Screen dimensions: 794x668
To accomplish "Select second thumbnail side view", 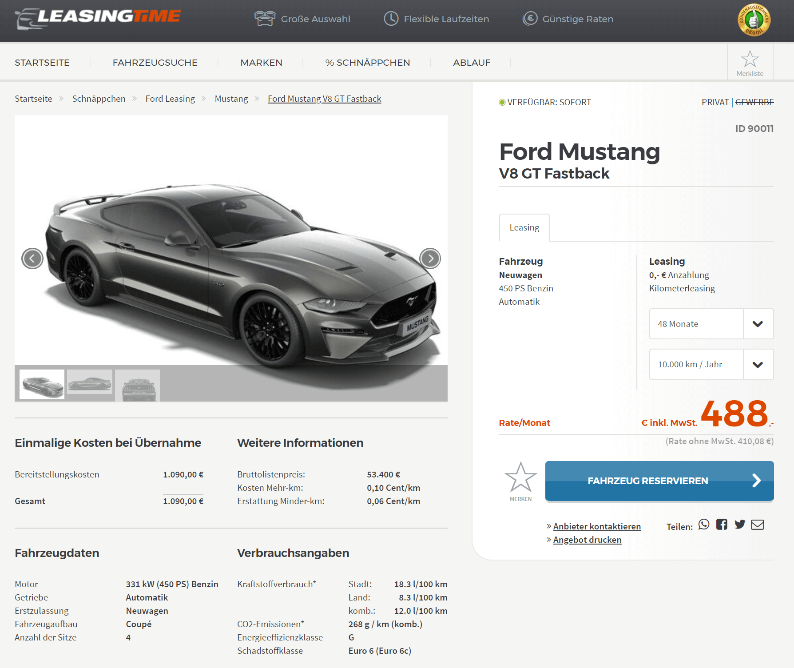I will (x=90, y=382).
